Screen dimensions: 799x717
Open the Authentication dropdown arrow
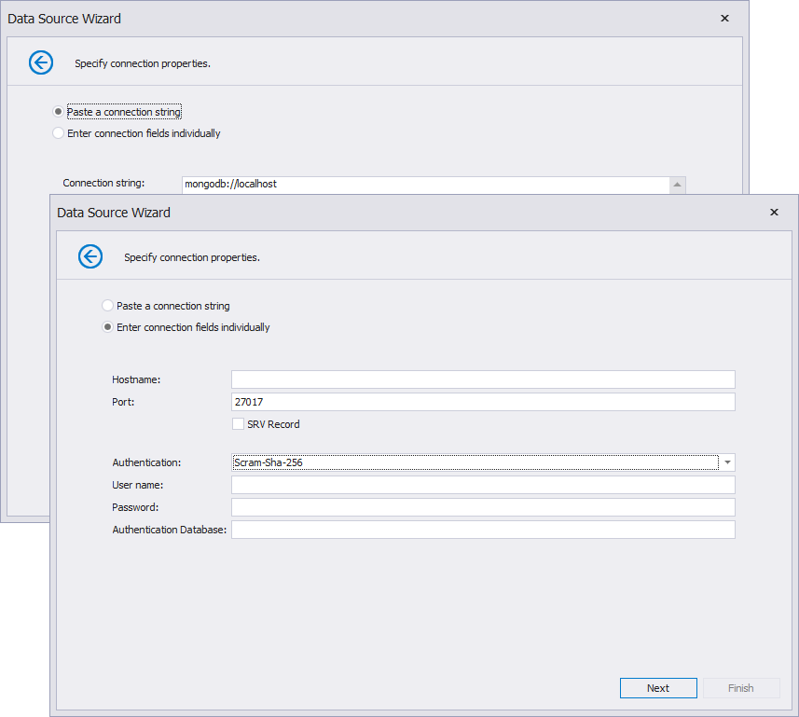tap(727, 462)
